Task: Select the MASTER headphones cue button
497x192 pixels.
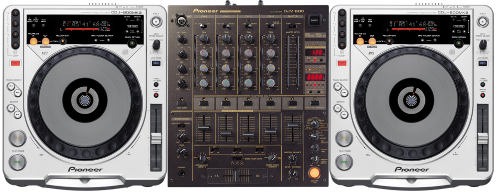Action: pyautogui.click(x=292, y=103)
